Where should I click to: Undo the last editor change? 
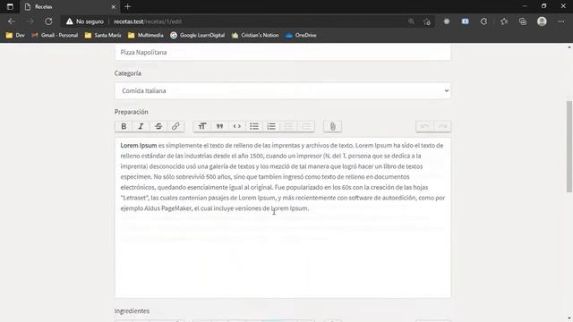tap(424, 126)
